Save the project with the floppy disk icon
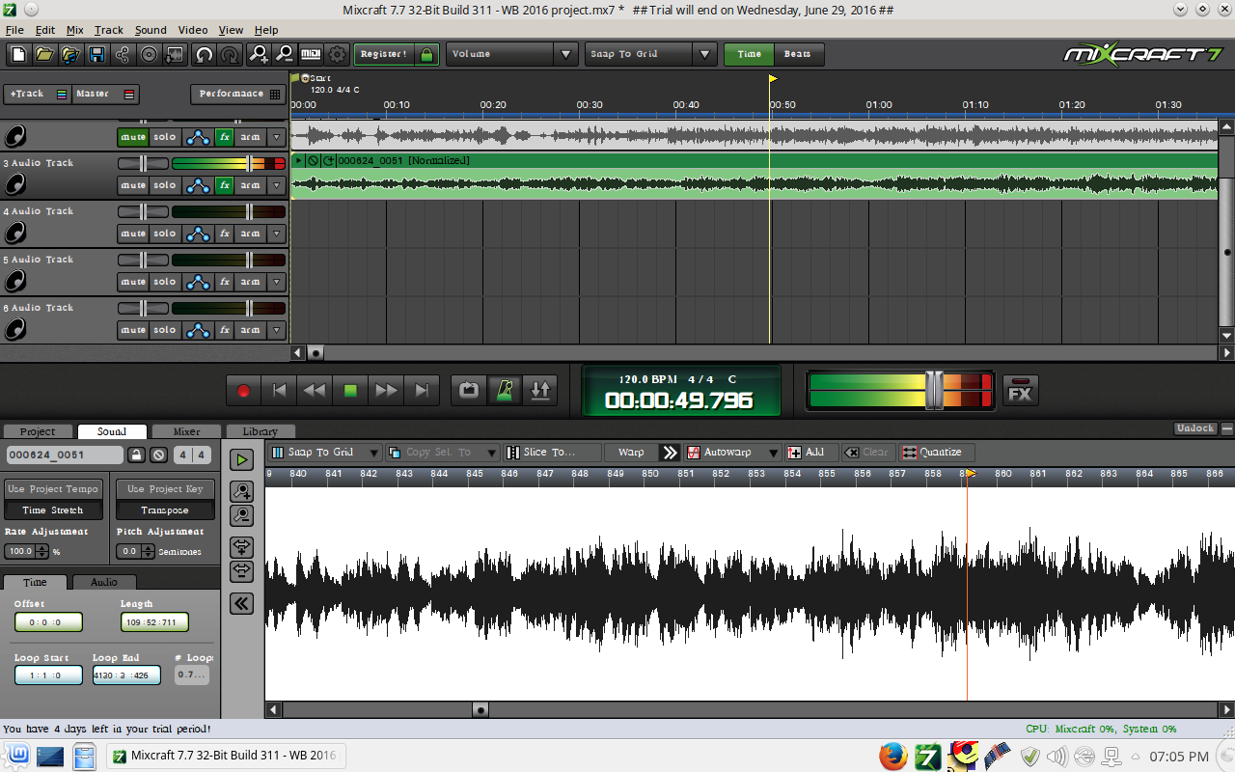 click(x=96, y=54)
